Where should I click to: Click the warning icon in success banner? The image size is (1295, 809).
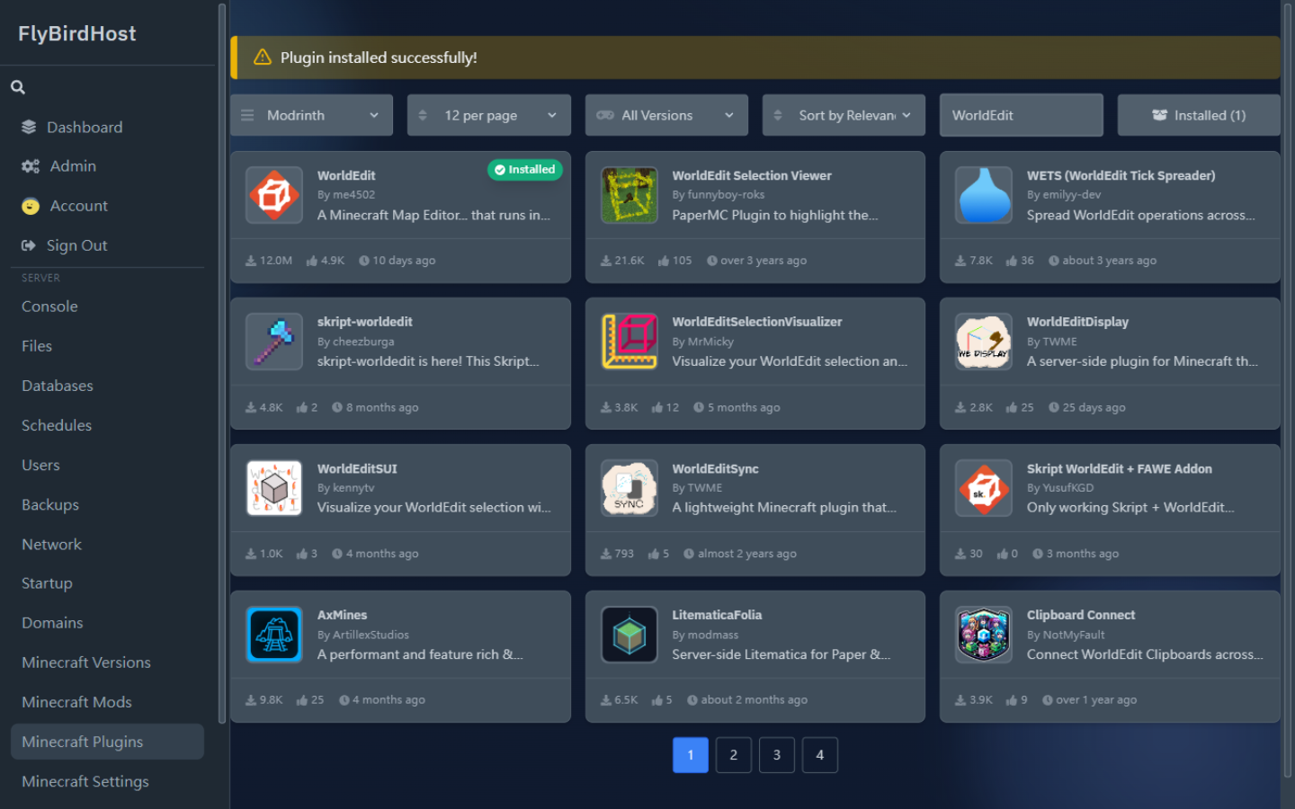pyautogui.click(x=263, y=58)
